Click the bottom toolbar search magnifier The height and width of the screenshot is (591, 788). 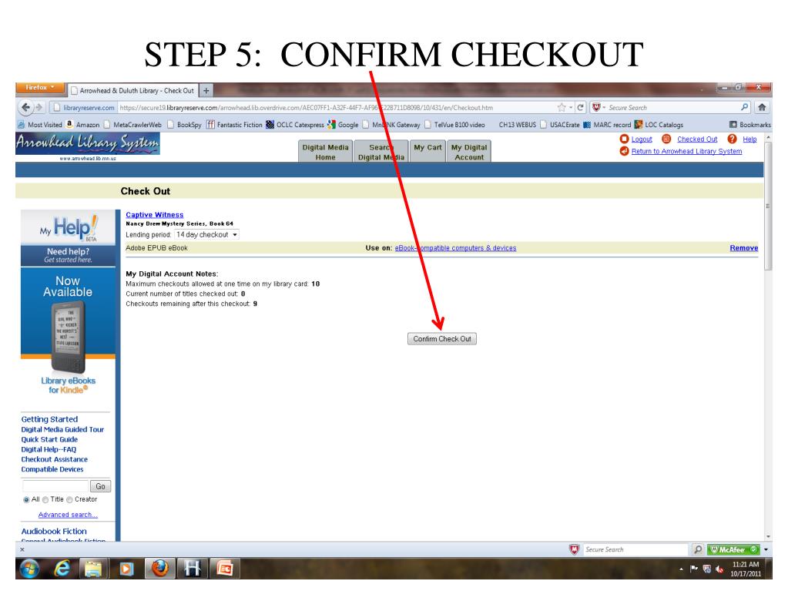click(x=698, y=550)
